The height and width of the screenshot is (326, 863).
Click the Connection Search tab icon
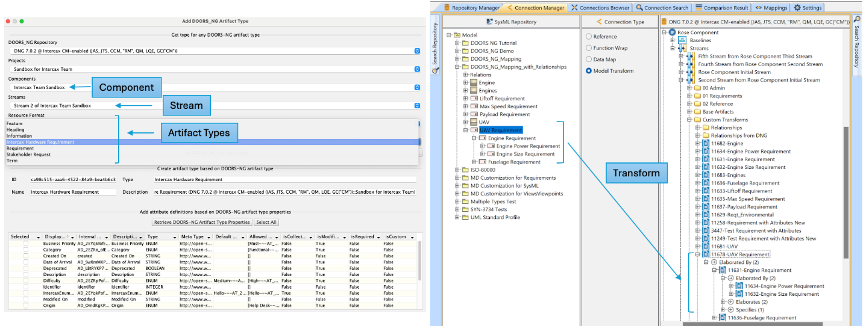(639, 8)
